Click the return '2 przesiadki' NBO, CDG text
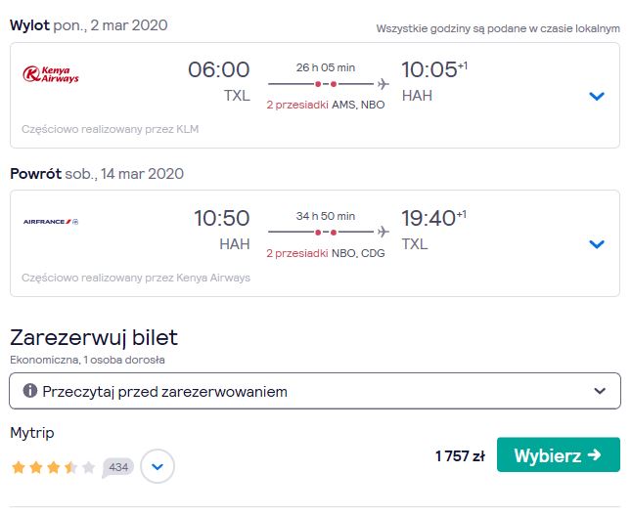 tap(326, 253)
